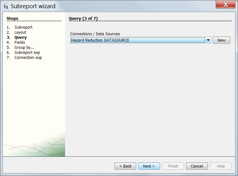Click the Connections / Data Sources label
The width and height of the screenshot is (238, 176).
(95, 34)
